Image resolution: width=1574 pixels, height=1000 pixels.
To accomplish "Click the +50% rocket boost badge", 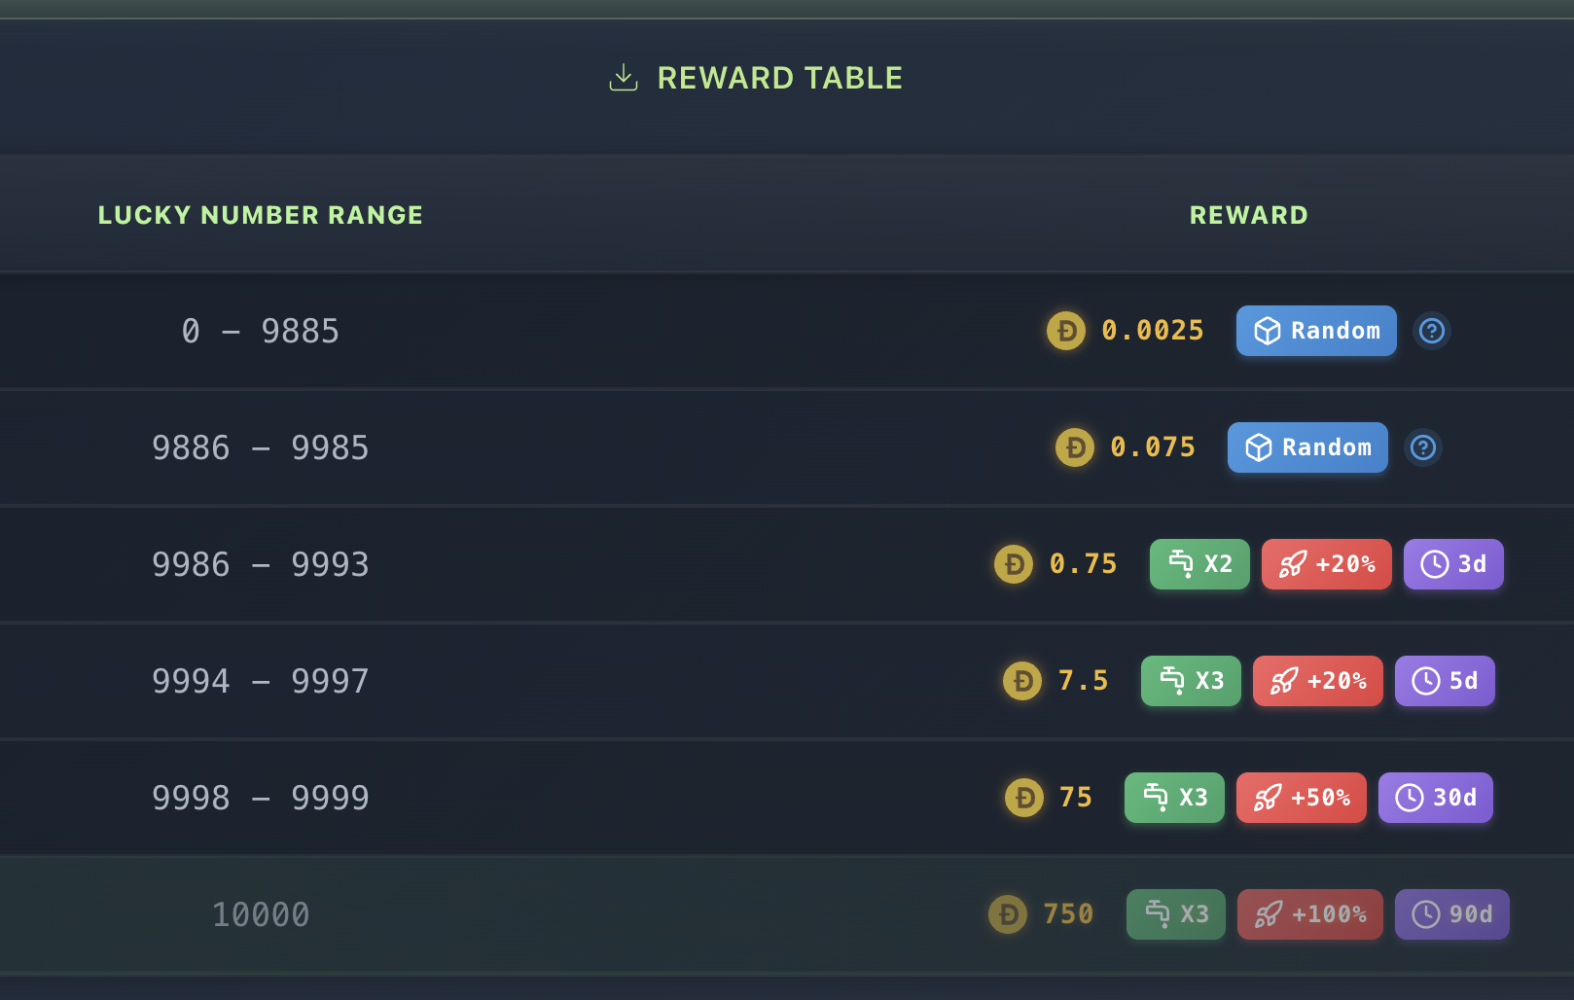I will 1301,798.
